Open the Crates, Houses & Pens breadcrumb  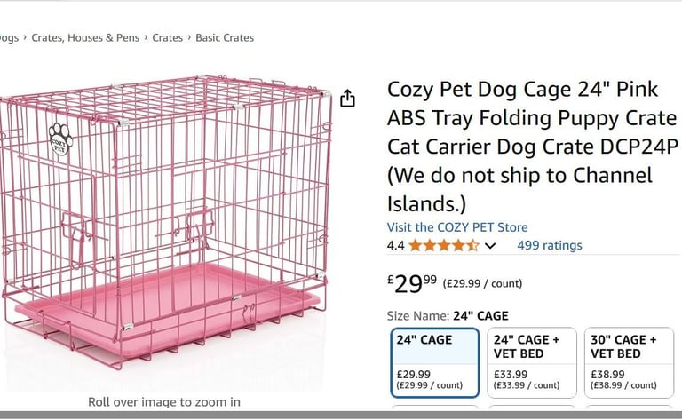tap(85, 38)
